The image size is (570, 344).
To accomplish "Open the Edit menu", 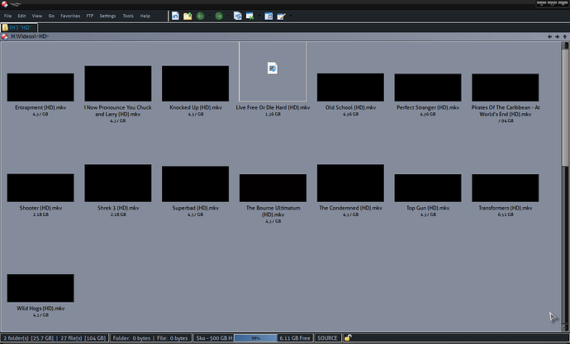I will point(21,16).
